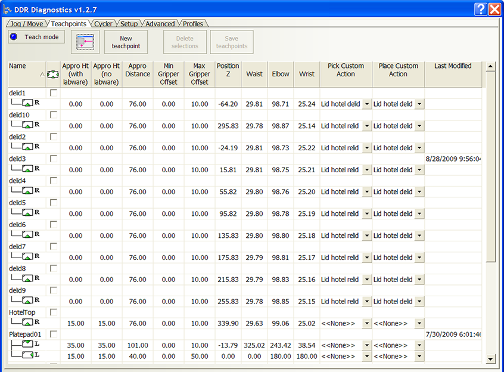The image size is (504, 372).
Task: Click the labware column header icon
Action: pyautogui.click(x=52, y=74)
